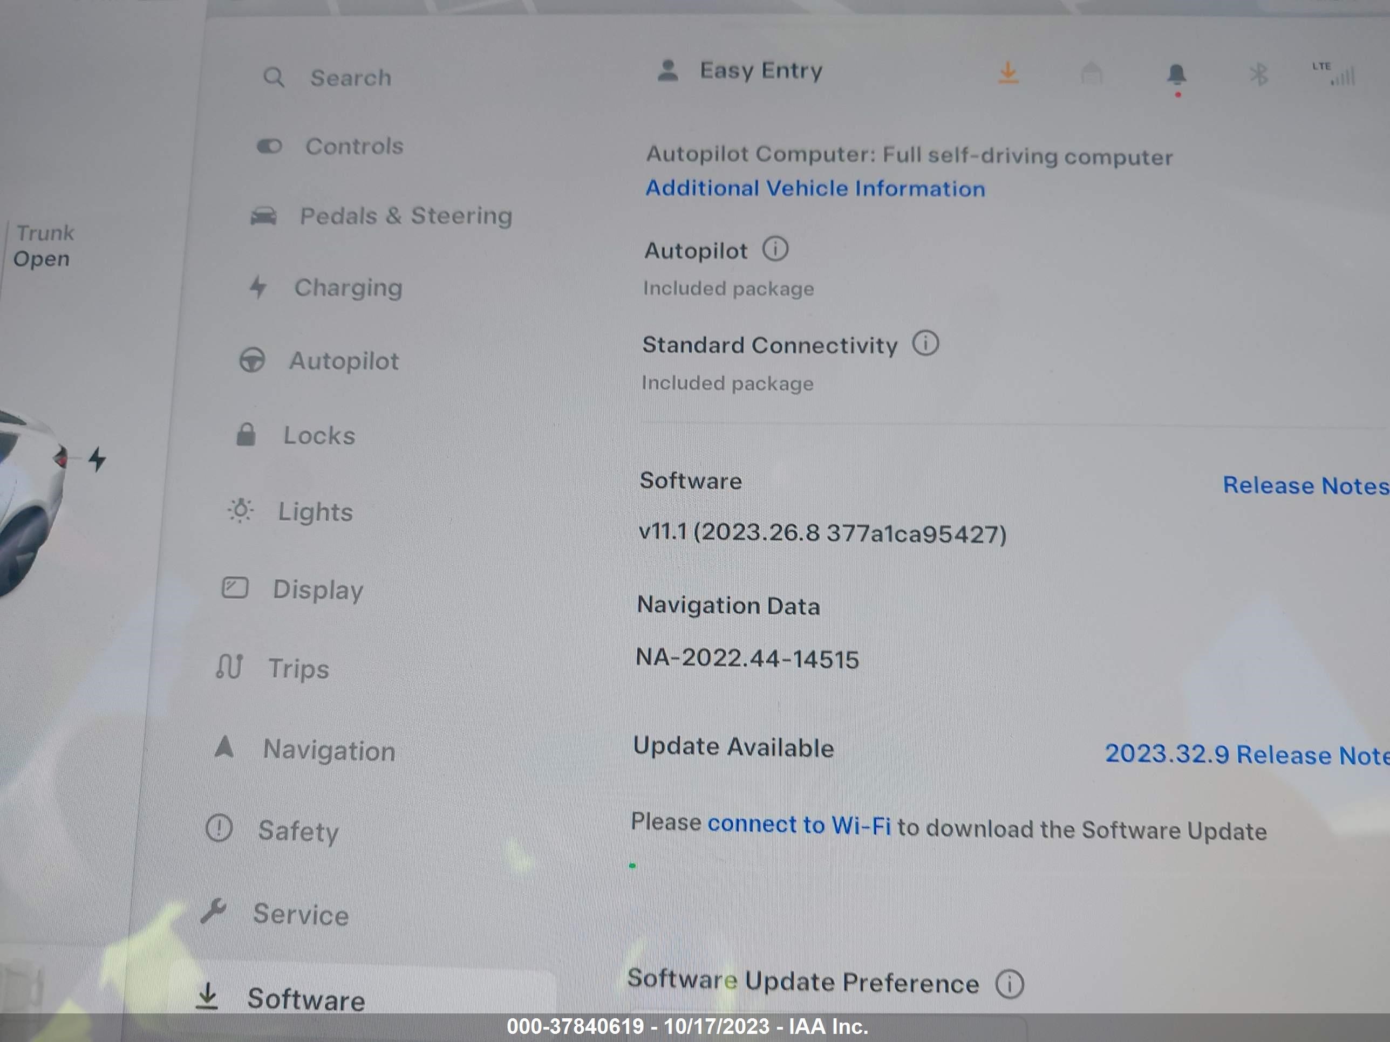Tap the Service wrench icon

(214, 911)
